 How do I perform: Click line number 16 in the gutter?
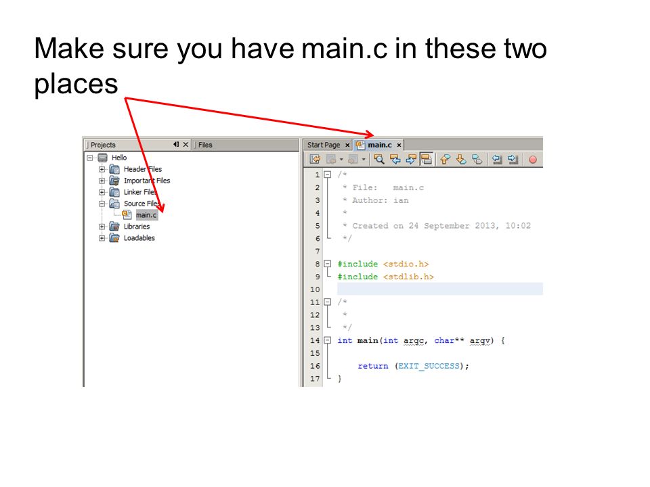point(315,366)
